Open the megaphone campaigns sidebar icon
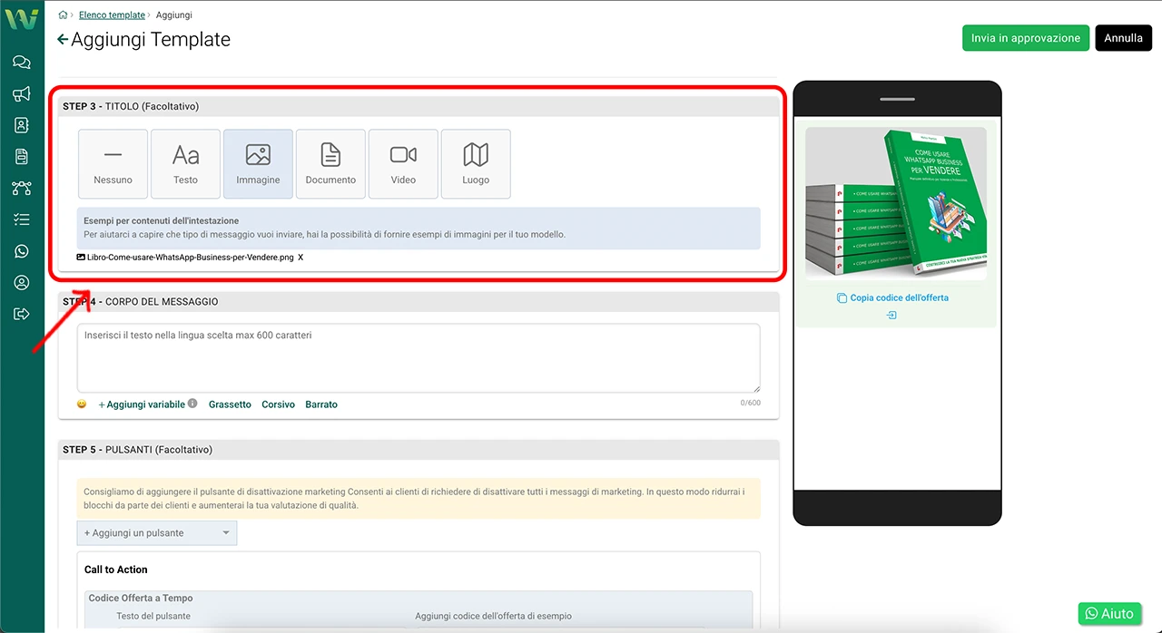1162x633 pixels. click(x=22, y=94)
